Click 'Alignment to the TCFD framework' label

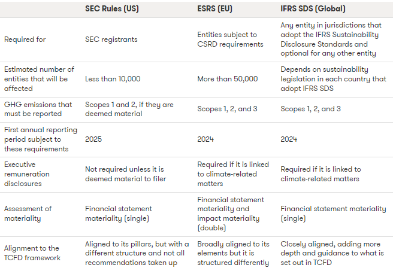[31, 252]
